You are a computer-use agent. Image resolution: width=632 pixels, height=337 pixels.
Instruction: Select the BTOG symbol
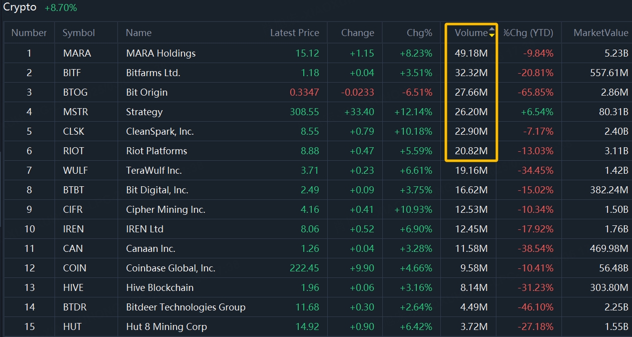tap(76, 92)
